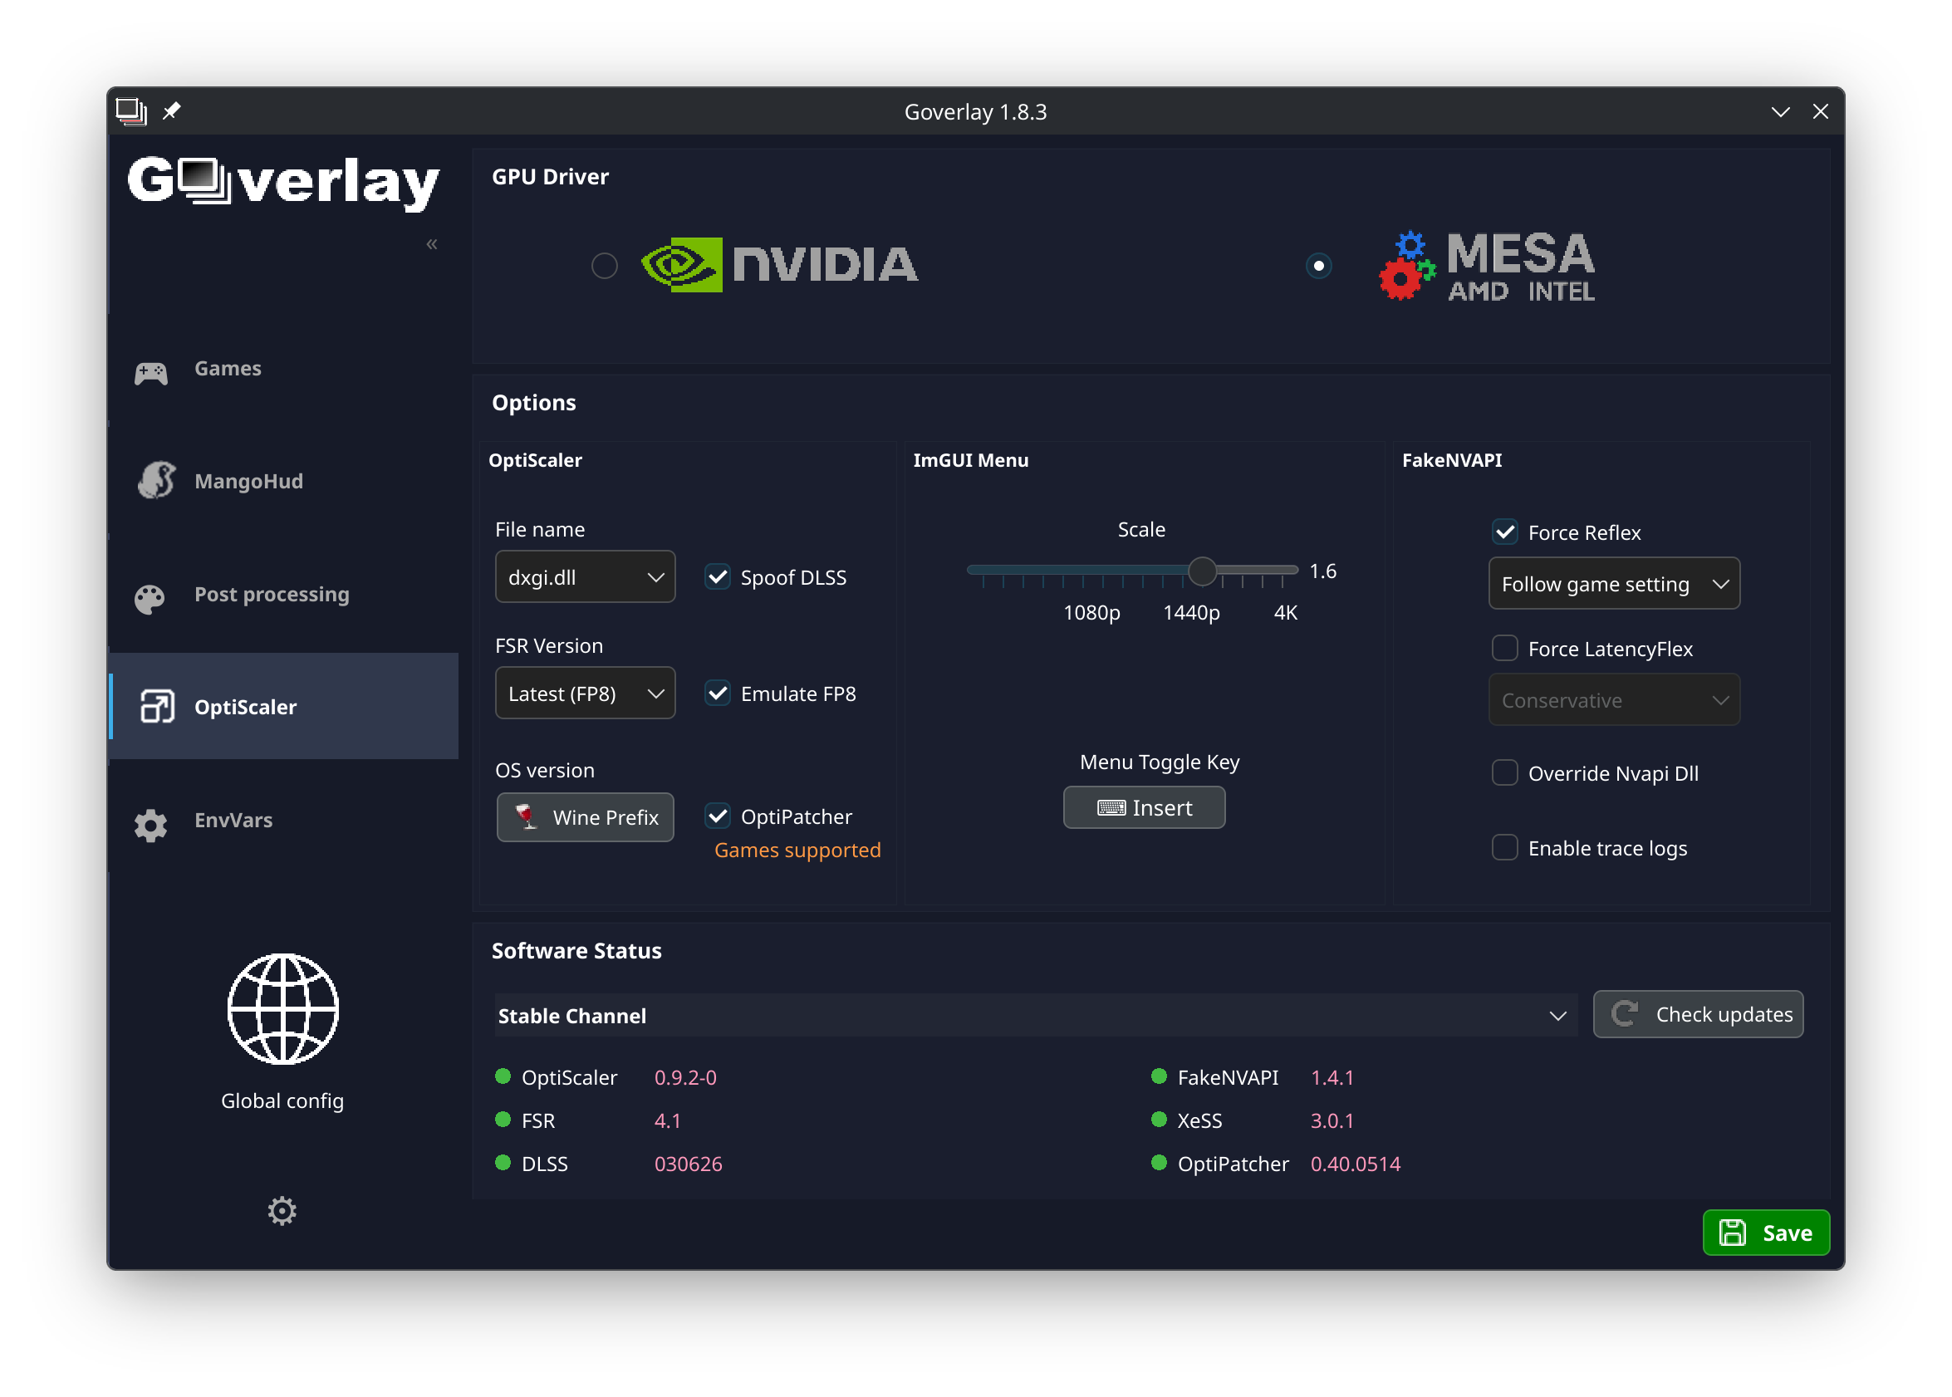Click the Wine Prefix button
Screen dimensions: 1952x1397
pyautogui.click(x=585, y=816)
